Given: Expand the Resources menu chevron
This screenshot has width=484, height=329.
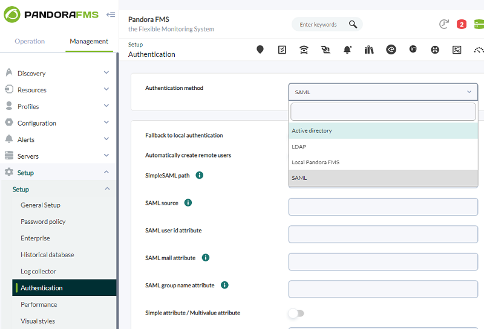Looking at the screenshot, I should (x=106, y=89).
